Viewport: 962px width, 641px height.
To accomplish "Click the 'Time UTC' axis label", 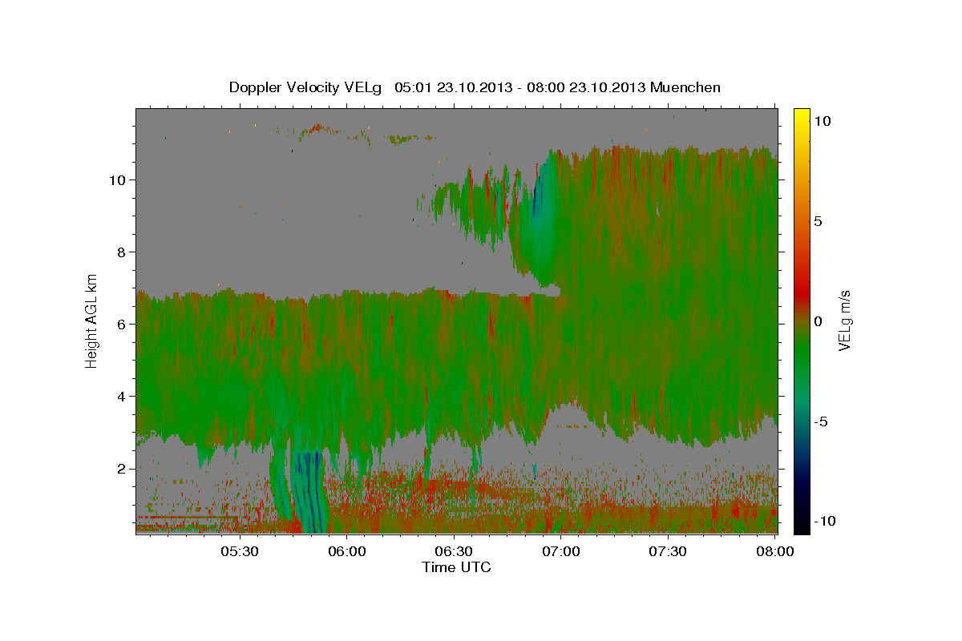I will (x=456, y=567).
